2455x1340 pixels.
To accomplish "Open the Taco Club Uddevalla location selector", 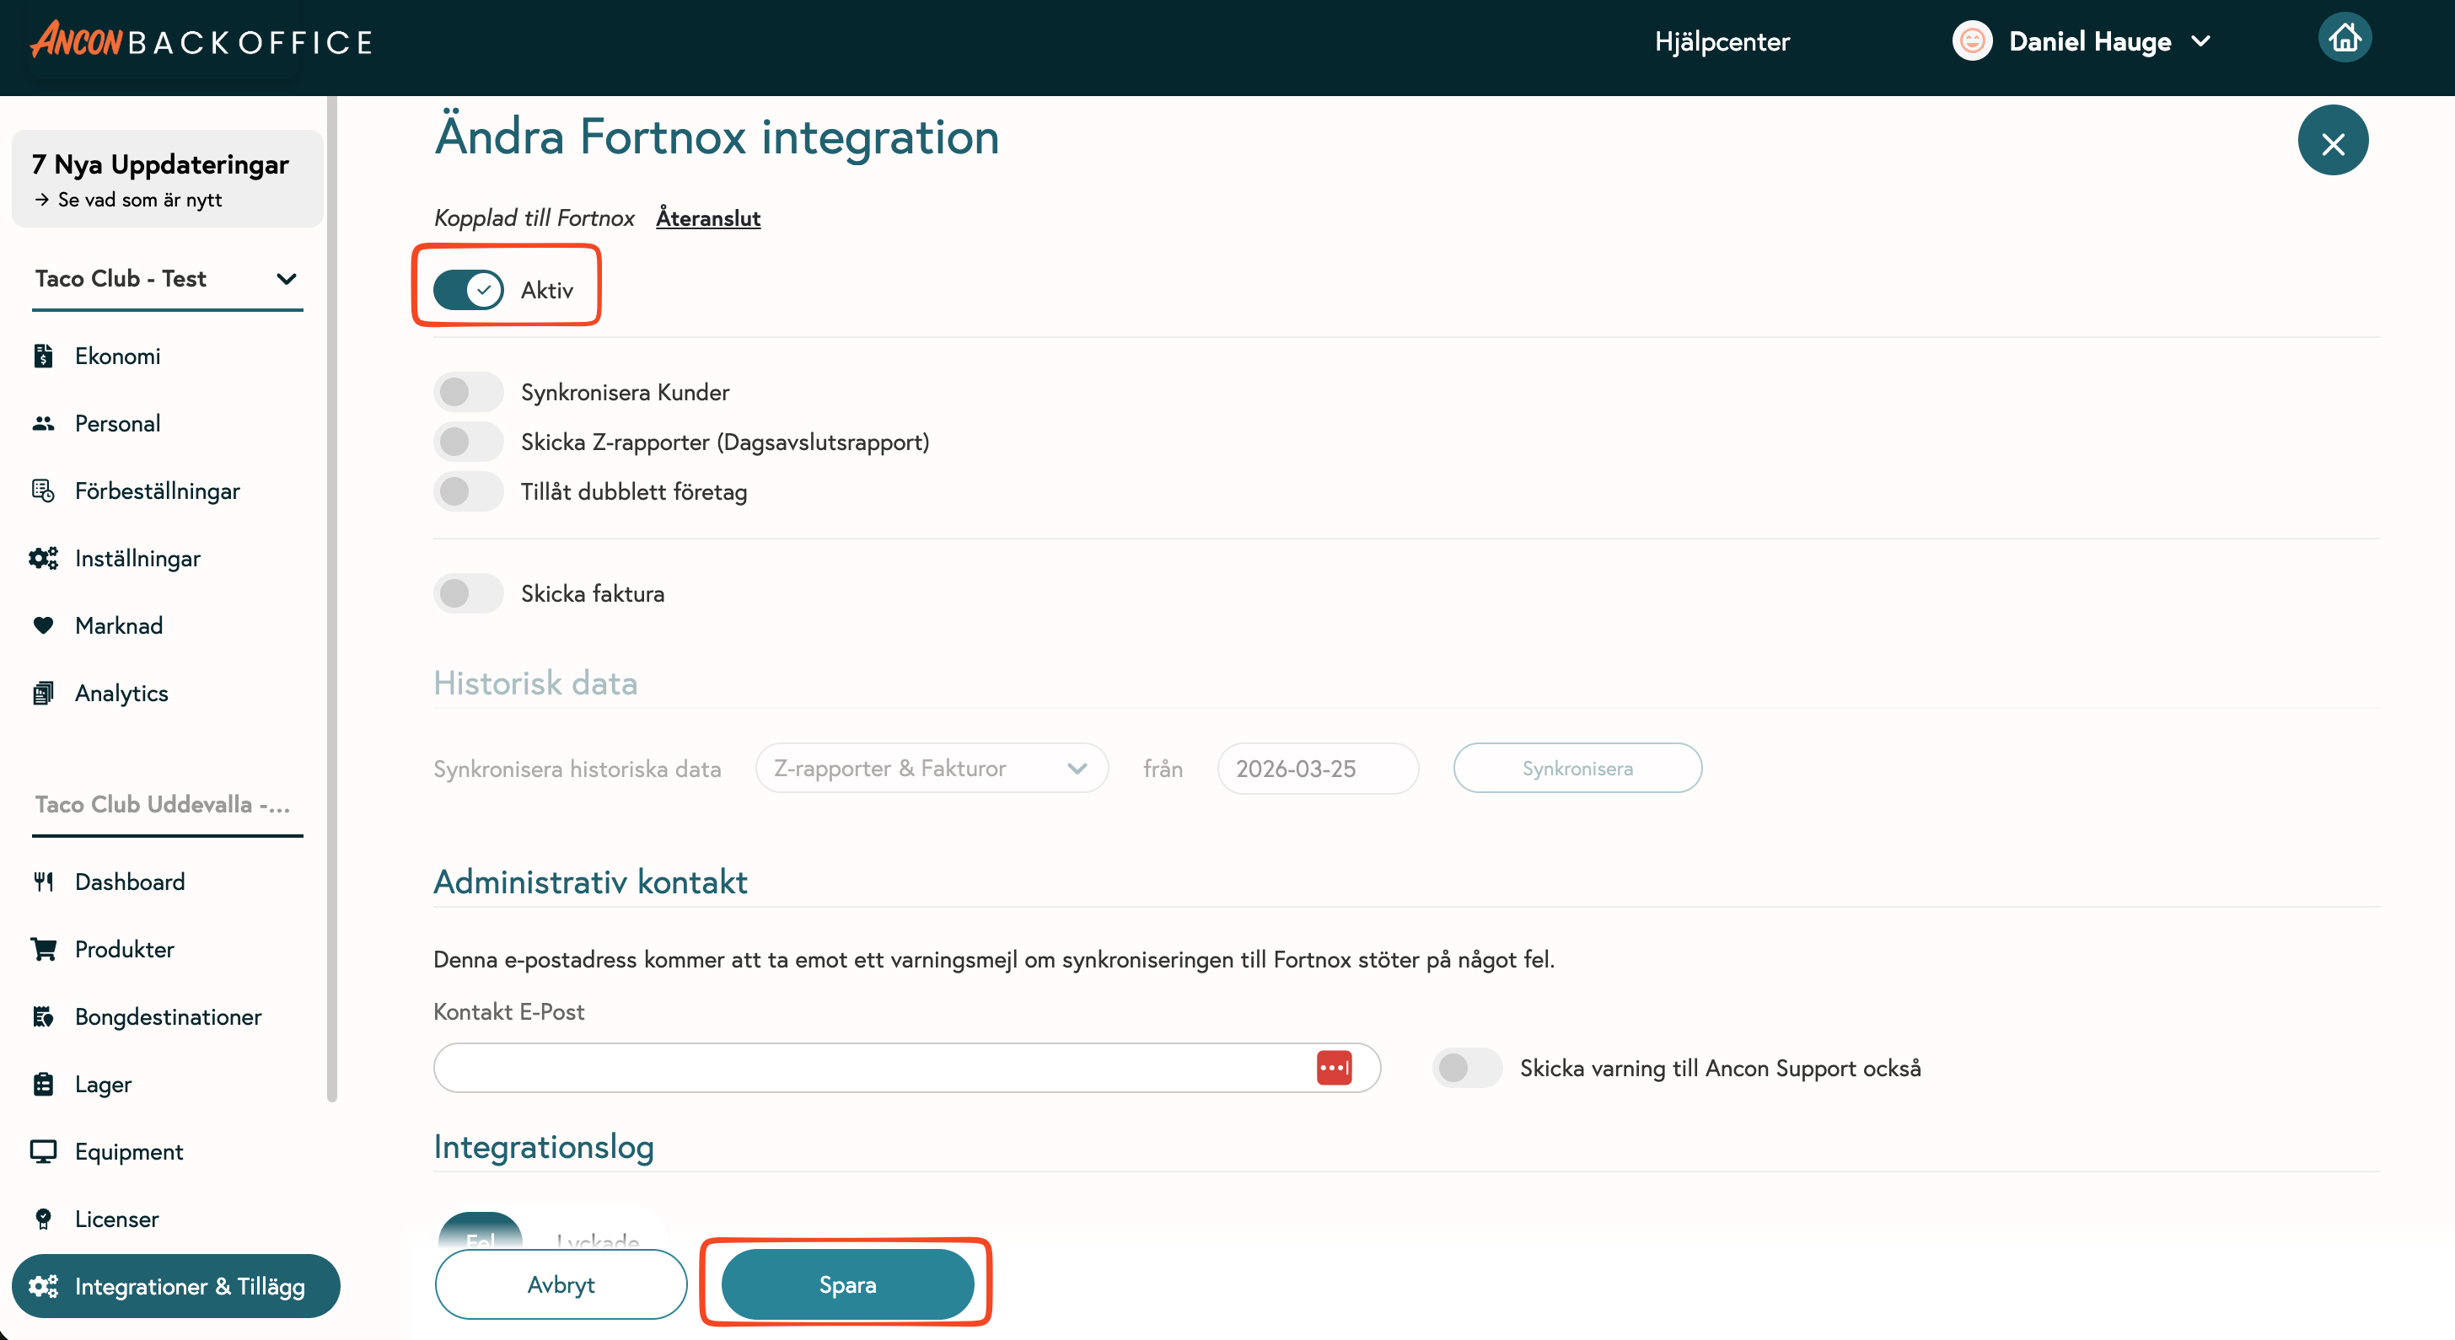I will pos(167,806).
